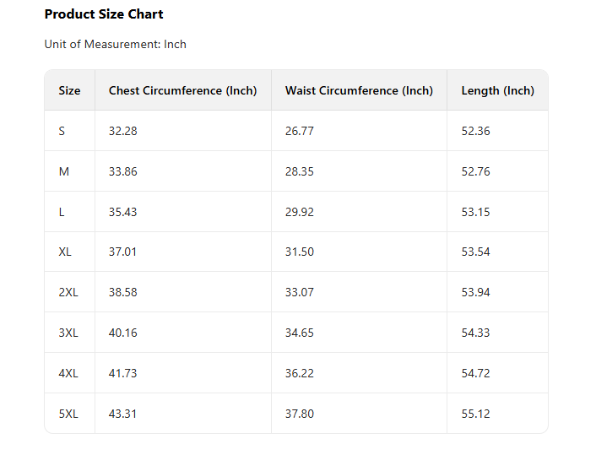The image size is (596, 455).
Task: Click chest value 35.43 for size L
Action: point(122,212)
